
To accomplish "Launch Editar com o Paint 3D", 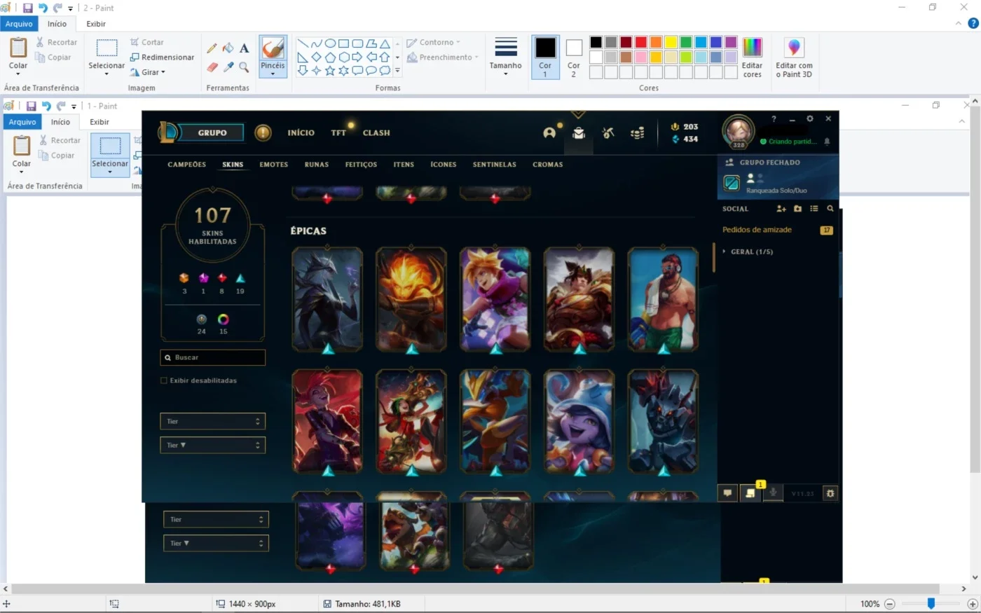I will pos(794,57).
